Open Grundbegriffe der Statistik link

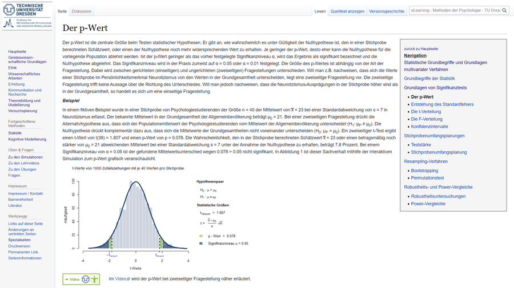[x=429, y=78]
